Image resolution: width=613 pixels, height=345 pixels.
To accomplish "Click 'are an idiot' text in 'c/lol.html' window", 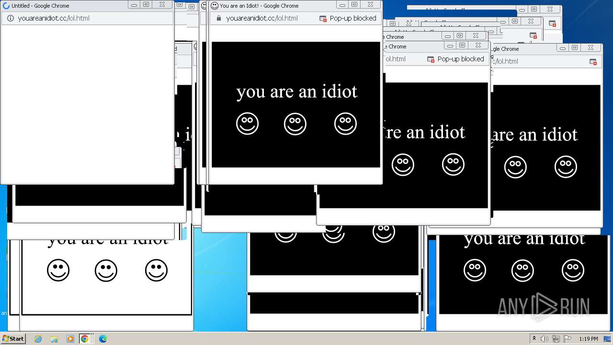I will pos(534,135).
